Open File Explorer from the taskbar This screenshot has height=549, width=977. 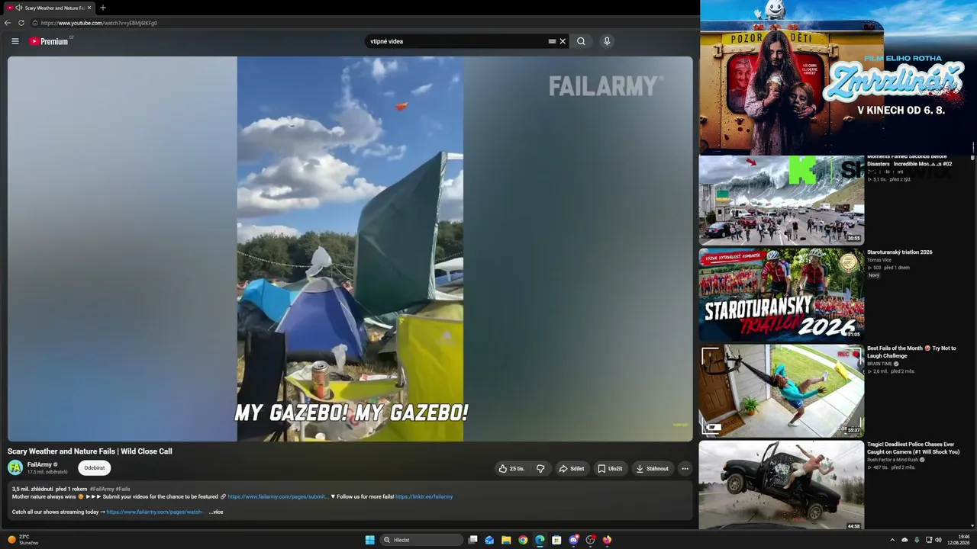click(x=506, y=540)
